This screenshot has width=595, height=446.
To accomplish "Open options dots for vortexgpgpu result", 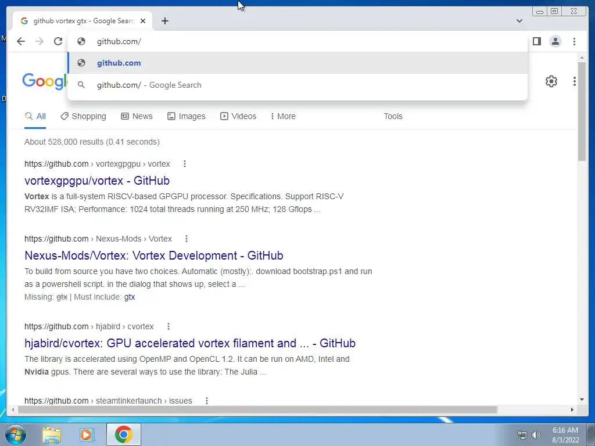I will click(x=184, y=164).
